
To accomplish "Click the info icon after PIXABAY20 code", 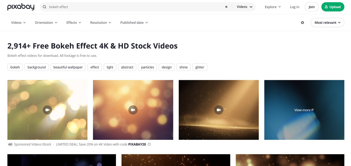I will click(149, 144).
